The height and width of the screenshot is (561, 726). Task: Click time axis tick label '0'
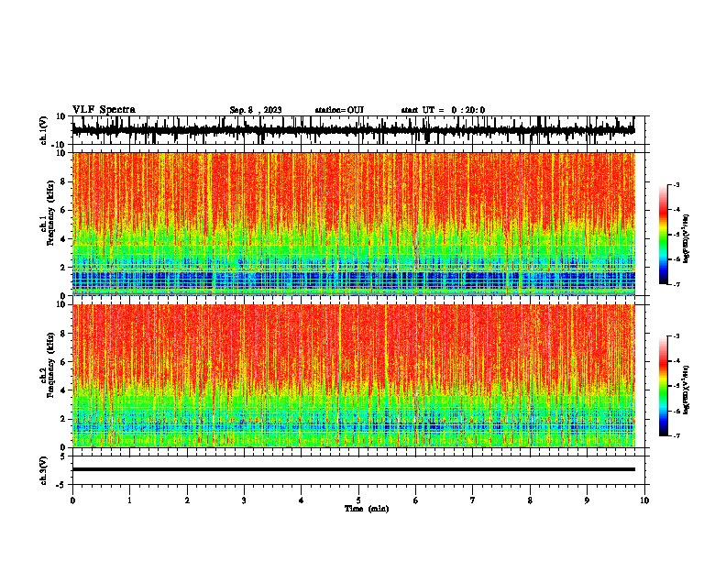click(72, 500)
